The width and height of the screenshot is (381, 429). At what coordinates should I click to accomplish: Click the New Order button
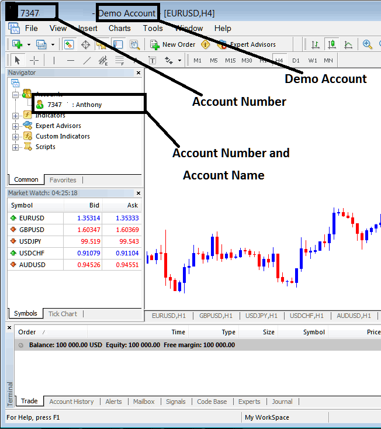(173, 44)
